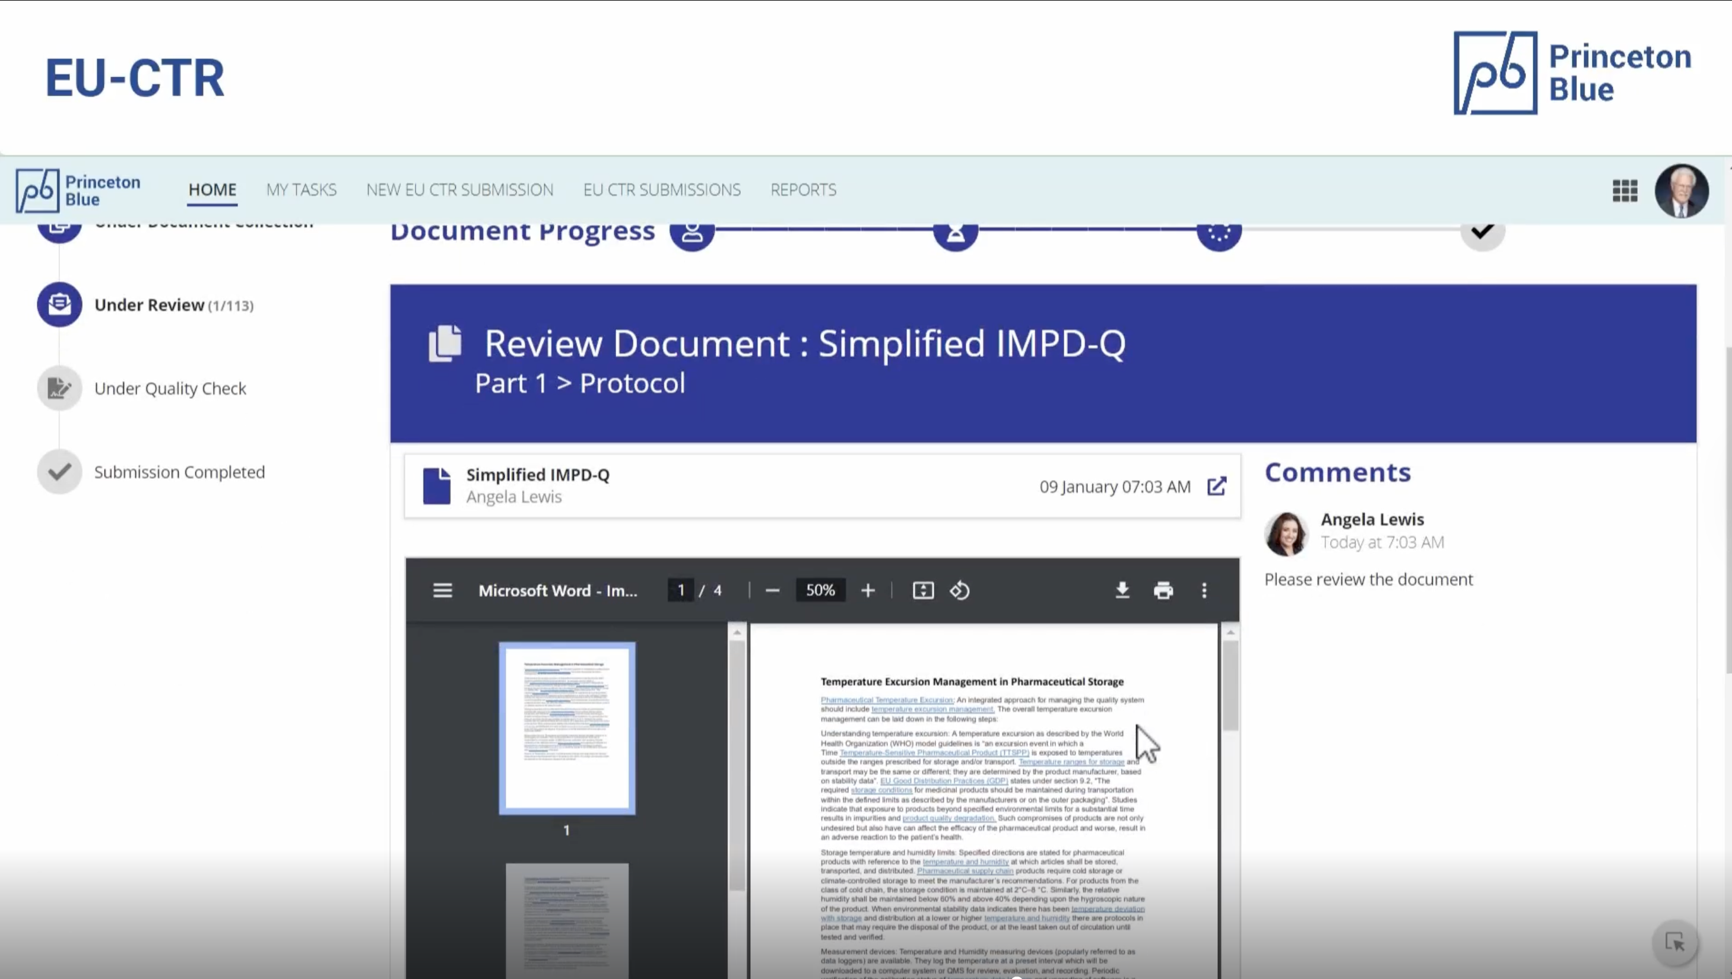This screenshot has height=979, width=1732.
Task: Select the Under Quality Check stage
Action: (x=170, y=389)
